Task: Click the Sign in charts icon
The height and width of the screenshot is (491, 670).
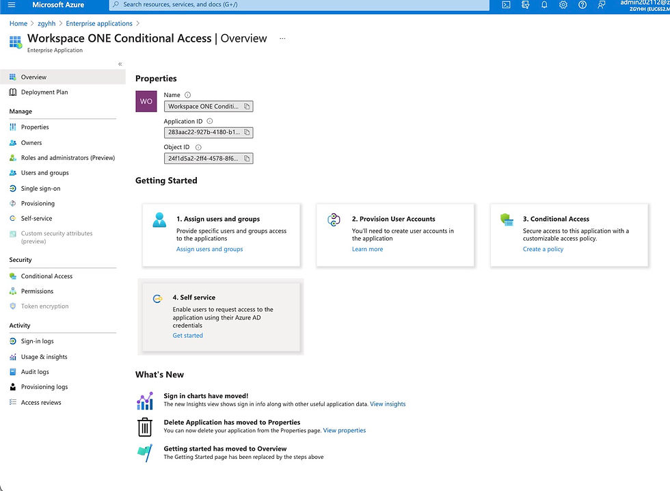Action: [145, 401]
